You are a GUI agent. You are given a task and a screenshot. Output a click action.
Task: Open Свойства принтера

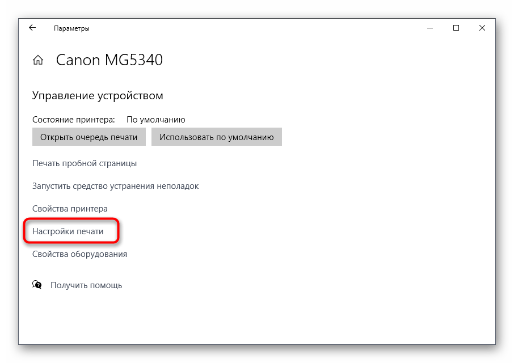[70, 209]
